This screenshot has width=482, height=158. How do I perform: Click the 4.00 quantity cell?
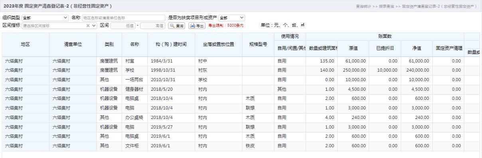tap(322, 118)
